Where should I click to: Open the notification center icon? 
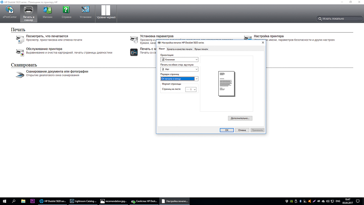click(358, 201)
